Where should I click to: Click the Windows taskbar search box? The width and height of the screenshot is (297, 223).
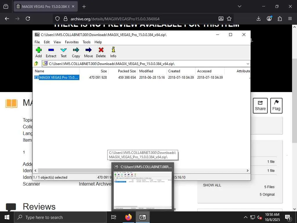click(60, 217)
